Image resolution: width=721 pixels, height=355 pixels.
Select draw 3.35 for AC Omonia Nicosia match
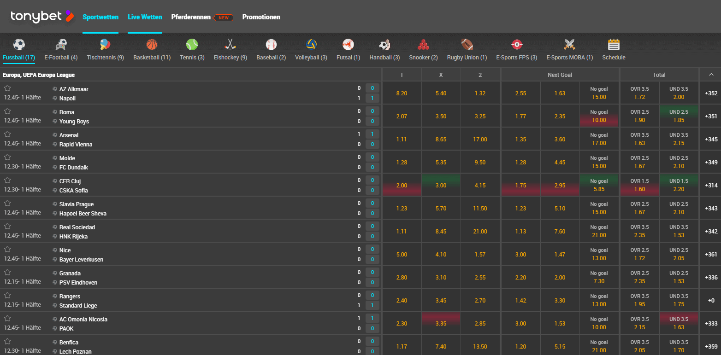click(441, 323)
